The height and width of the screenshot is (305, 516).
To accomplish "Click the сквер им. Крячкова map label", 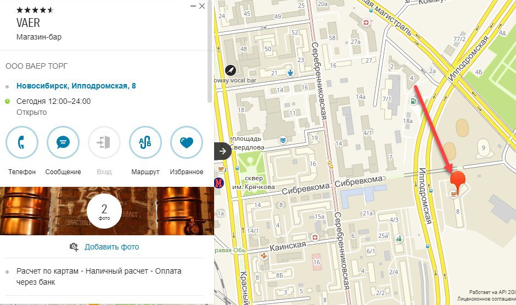I will 254,182.
